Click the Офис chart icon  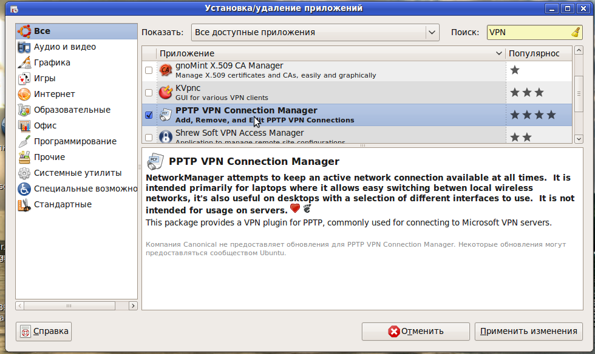(x=24, y=126)
